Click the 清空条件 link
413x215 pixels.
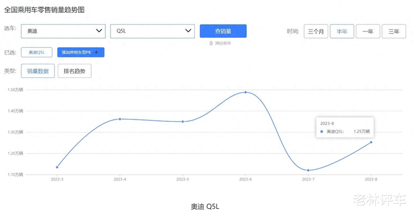coord(223,43)
